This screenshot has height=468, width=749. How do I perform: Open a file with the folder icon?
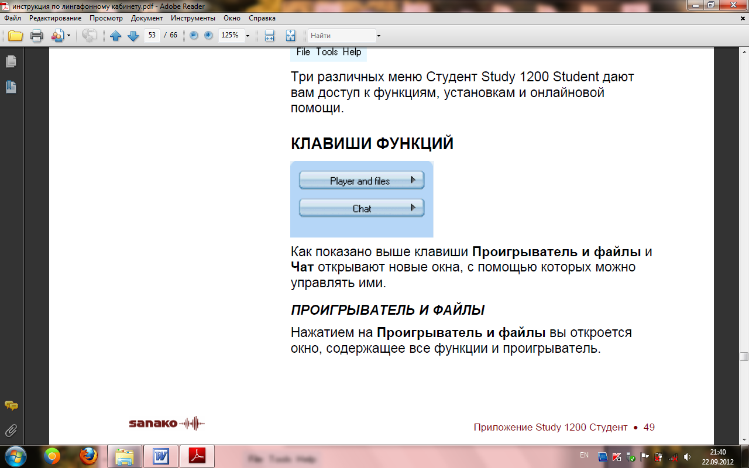click(15, 36)
